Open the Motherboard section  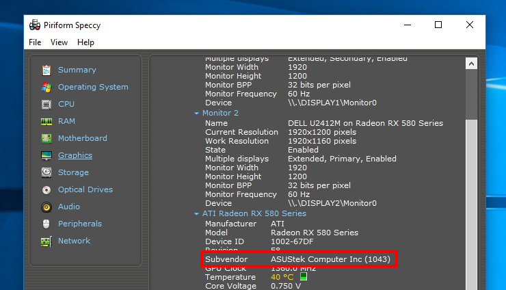click(x=82, y=138)
